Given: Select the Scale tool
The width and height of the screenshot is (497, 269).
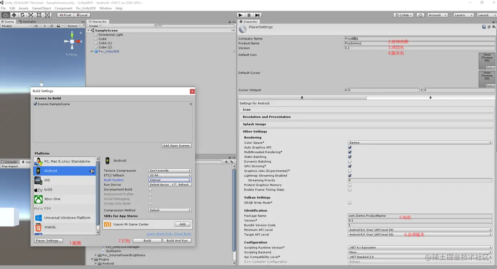Looking at the screenshot, I should [x=30, y=15].
